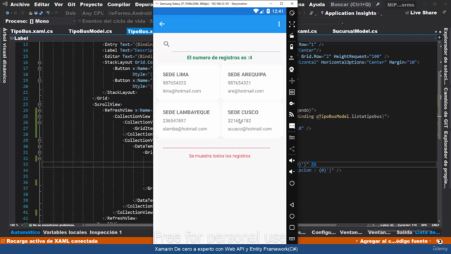Tap Android back triangle in Genymotion

[x=292, y=205]
